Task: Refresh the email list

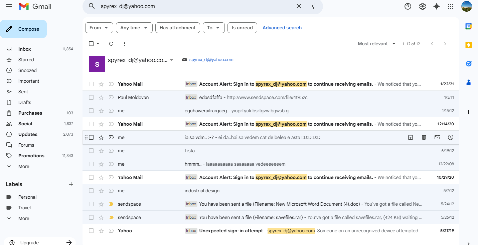Action: click(111, 44)
